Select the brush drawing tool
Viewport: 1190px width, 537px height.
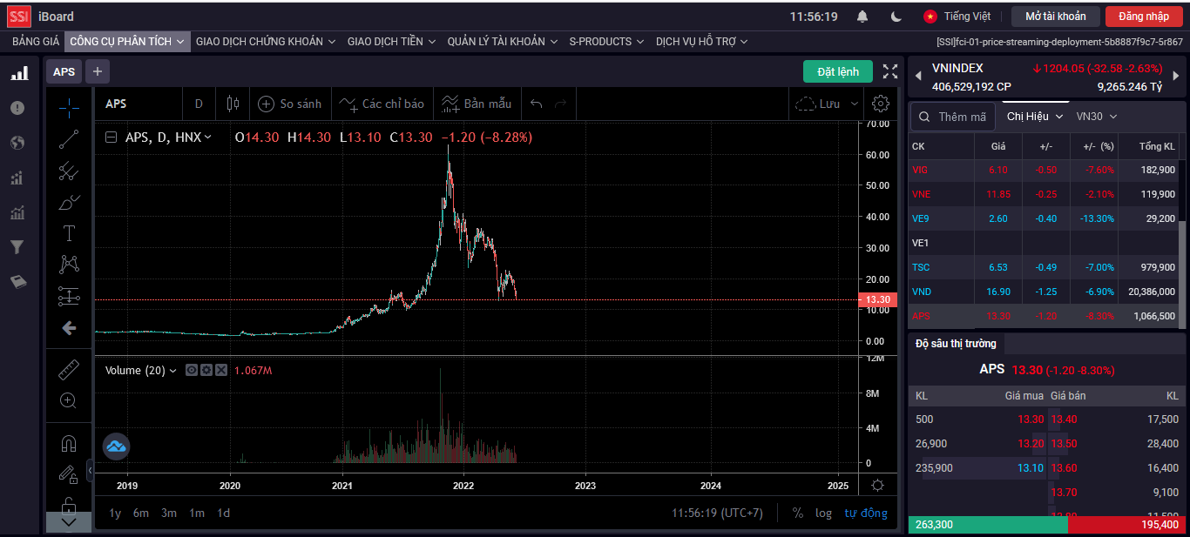click(69, 202)
